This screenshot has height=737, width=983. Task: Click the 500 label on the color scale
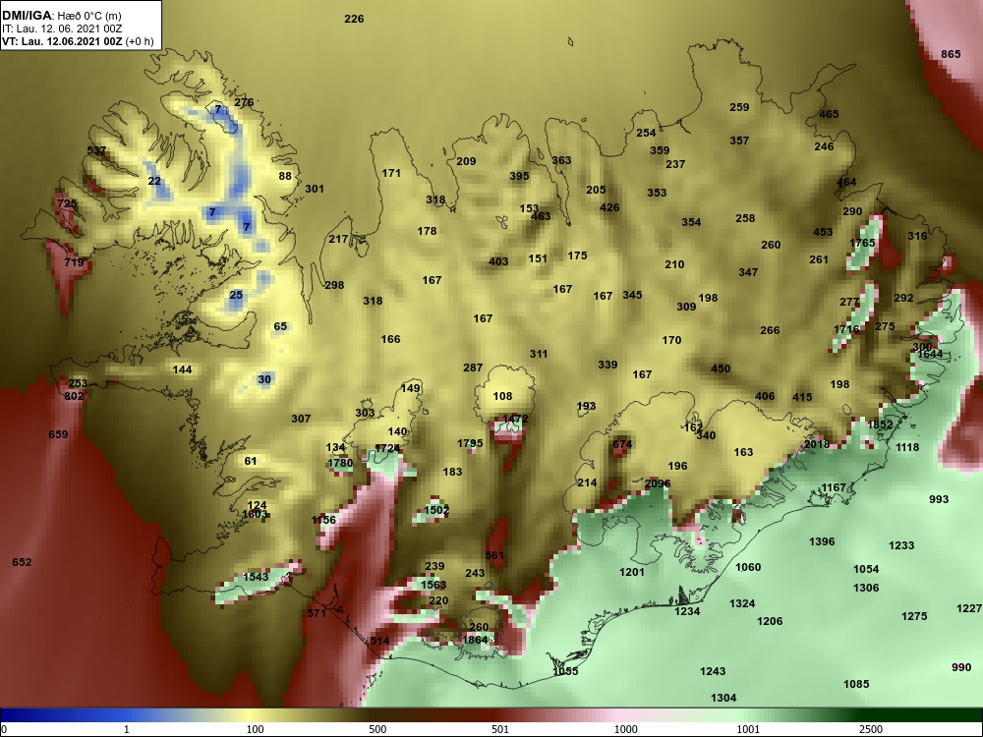pyautogui.click(x=377, y=729)
